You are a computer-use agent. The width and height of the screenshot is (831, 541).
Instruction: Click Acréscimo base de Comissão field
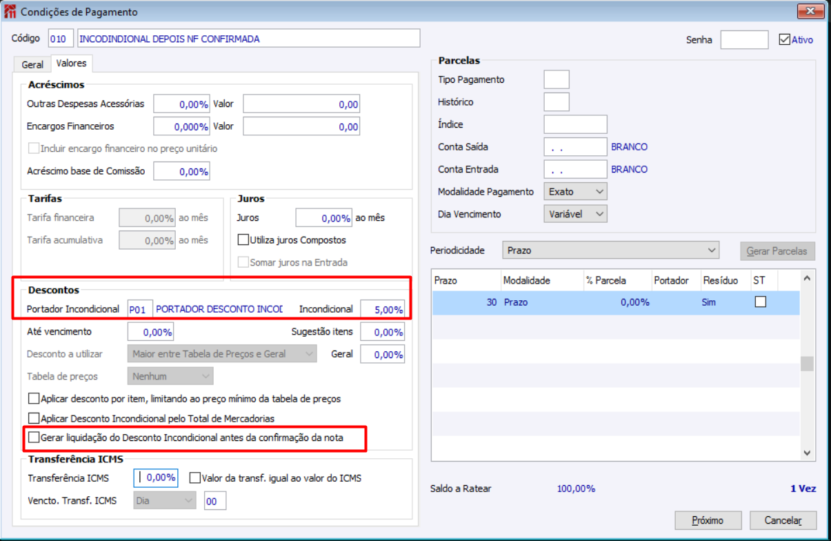tap(181, 171)
